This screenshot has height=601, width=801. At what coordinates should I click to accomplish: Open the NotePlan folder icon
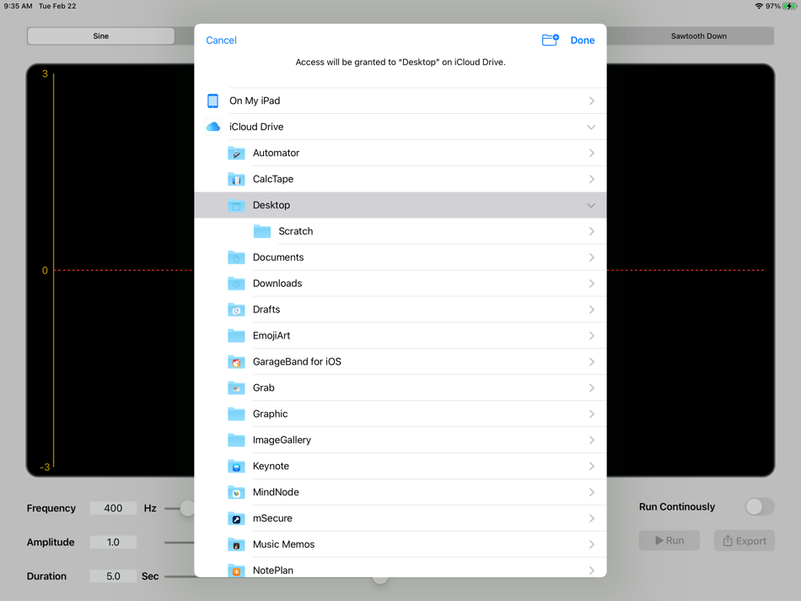[236, 570]
